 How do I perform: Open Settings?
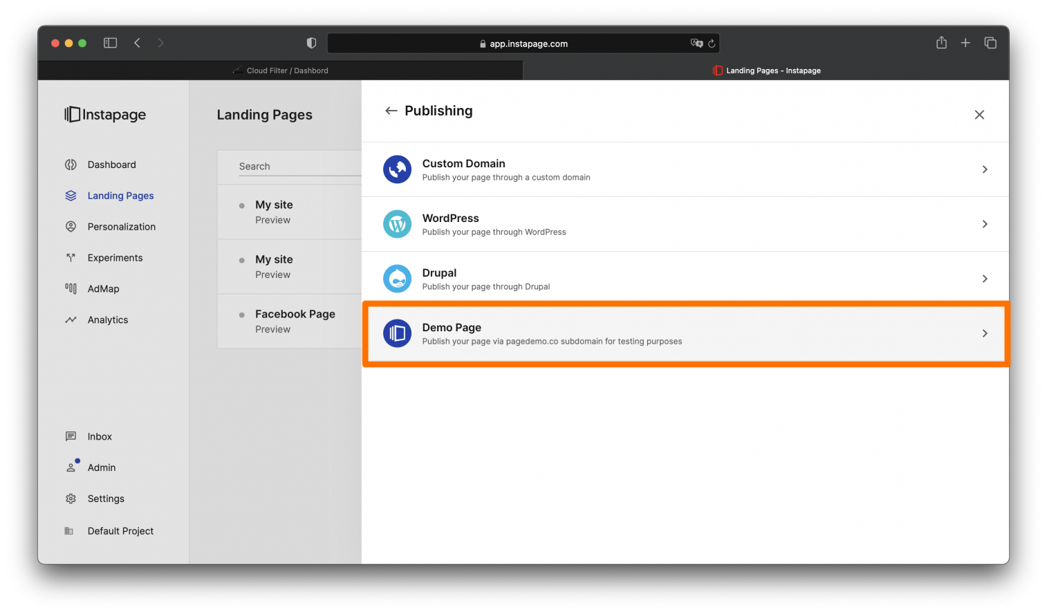coord(106,499)
